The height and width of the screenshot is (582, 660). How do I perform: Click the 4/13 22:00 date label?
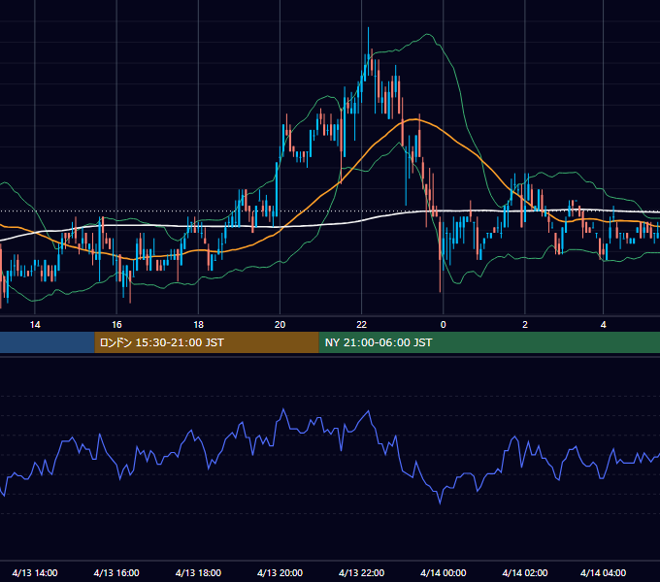tap(362, 572)
